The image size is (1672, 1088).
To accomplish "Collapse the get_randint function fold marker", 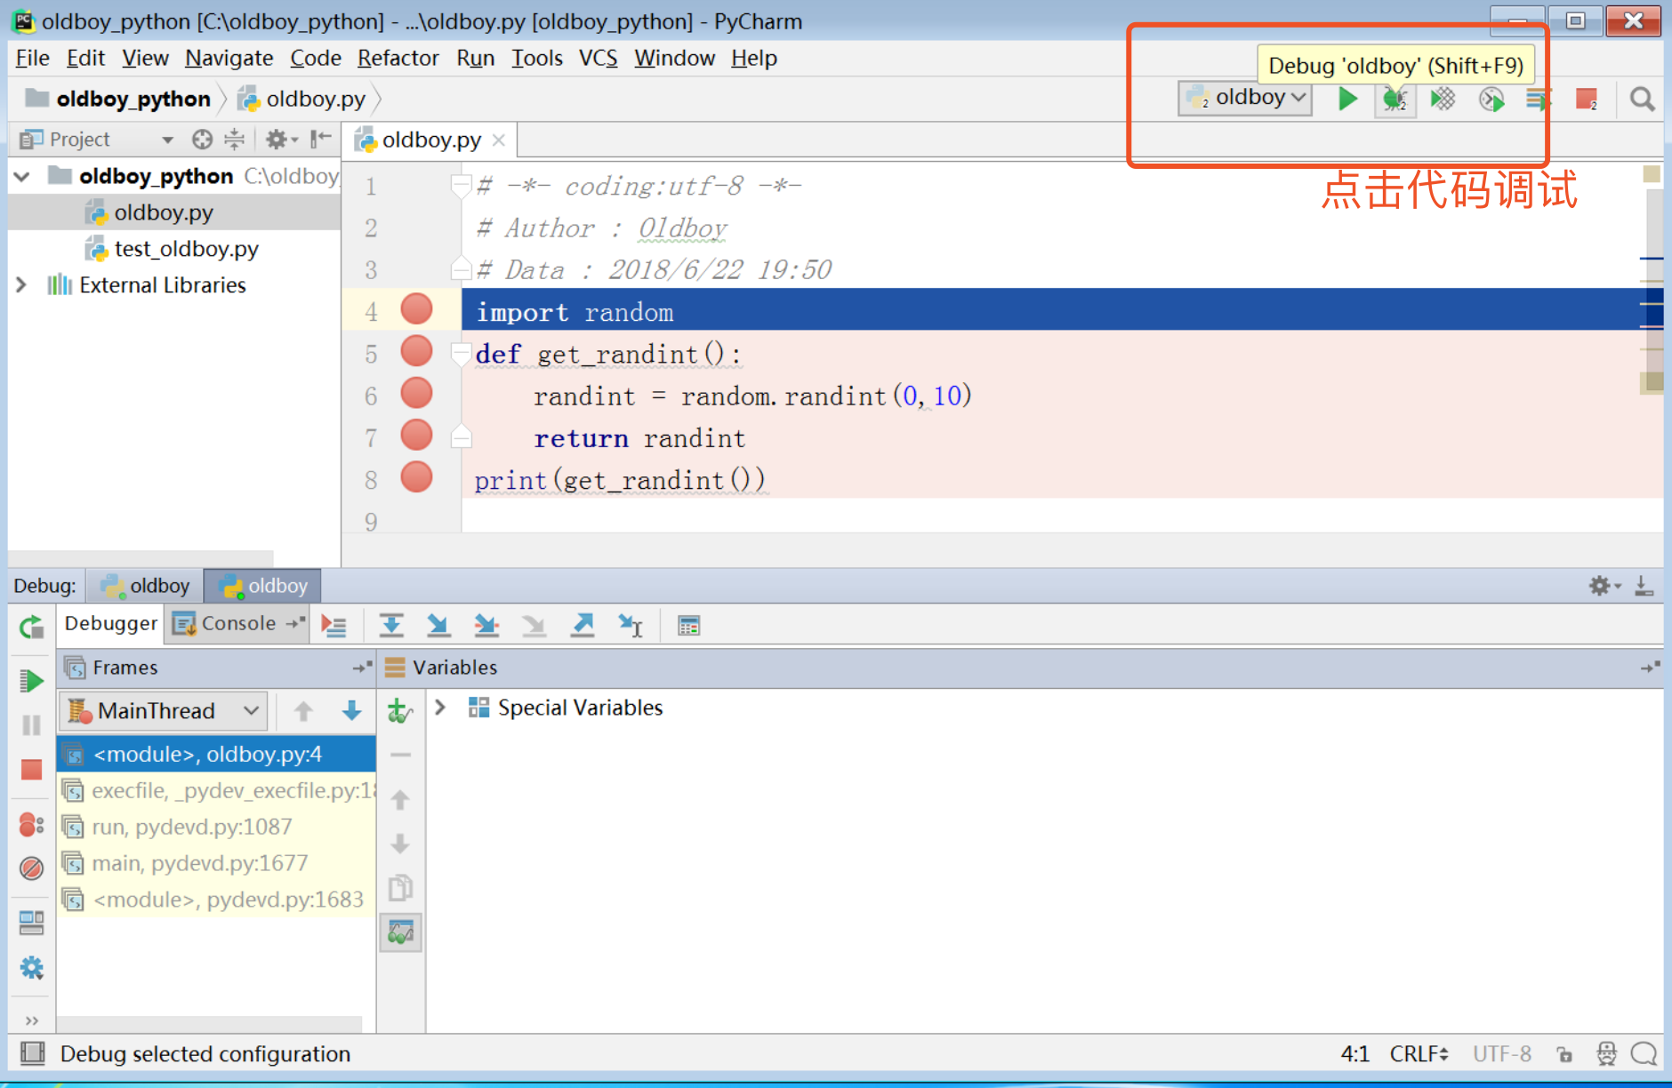I will tap(461, 354).
